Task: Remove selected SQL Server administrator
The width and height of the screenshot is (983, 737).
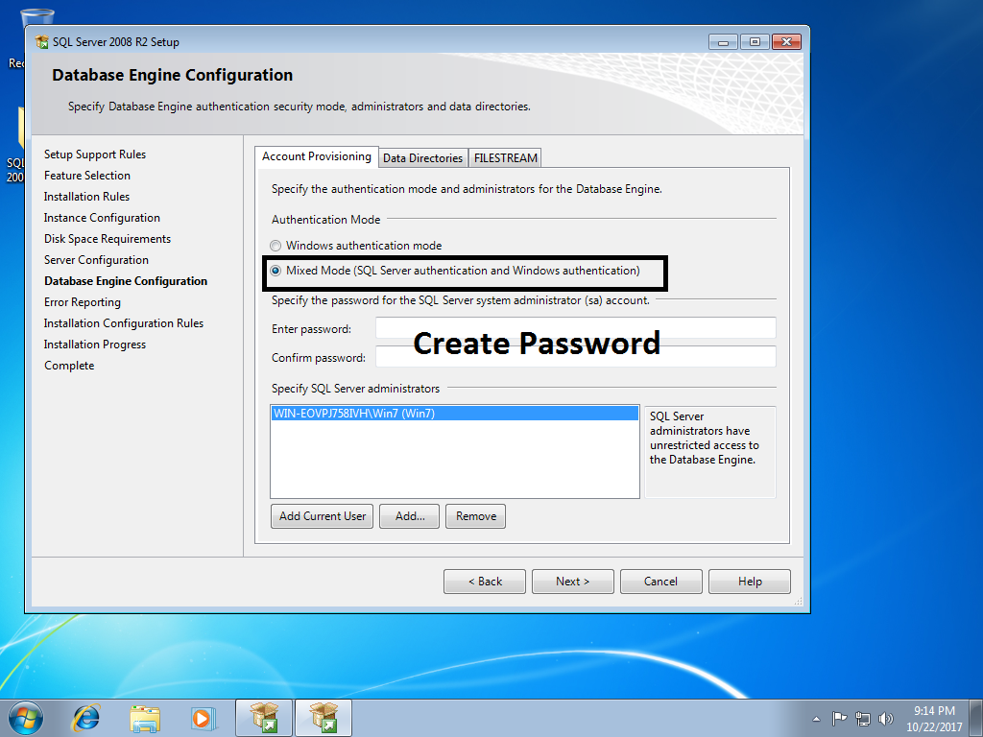Action: (x=476, y=516)
